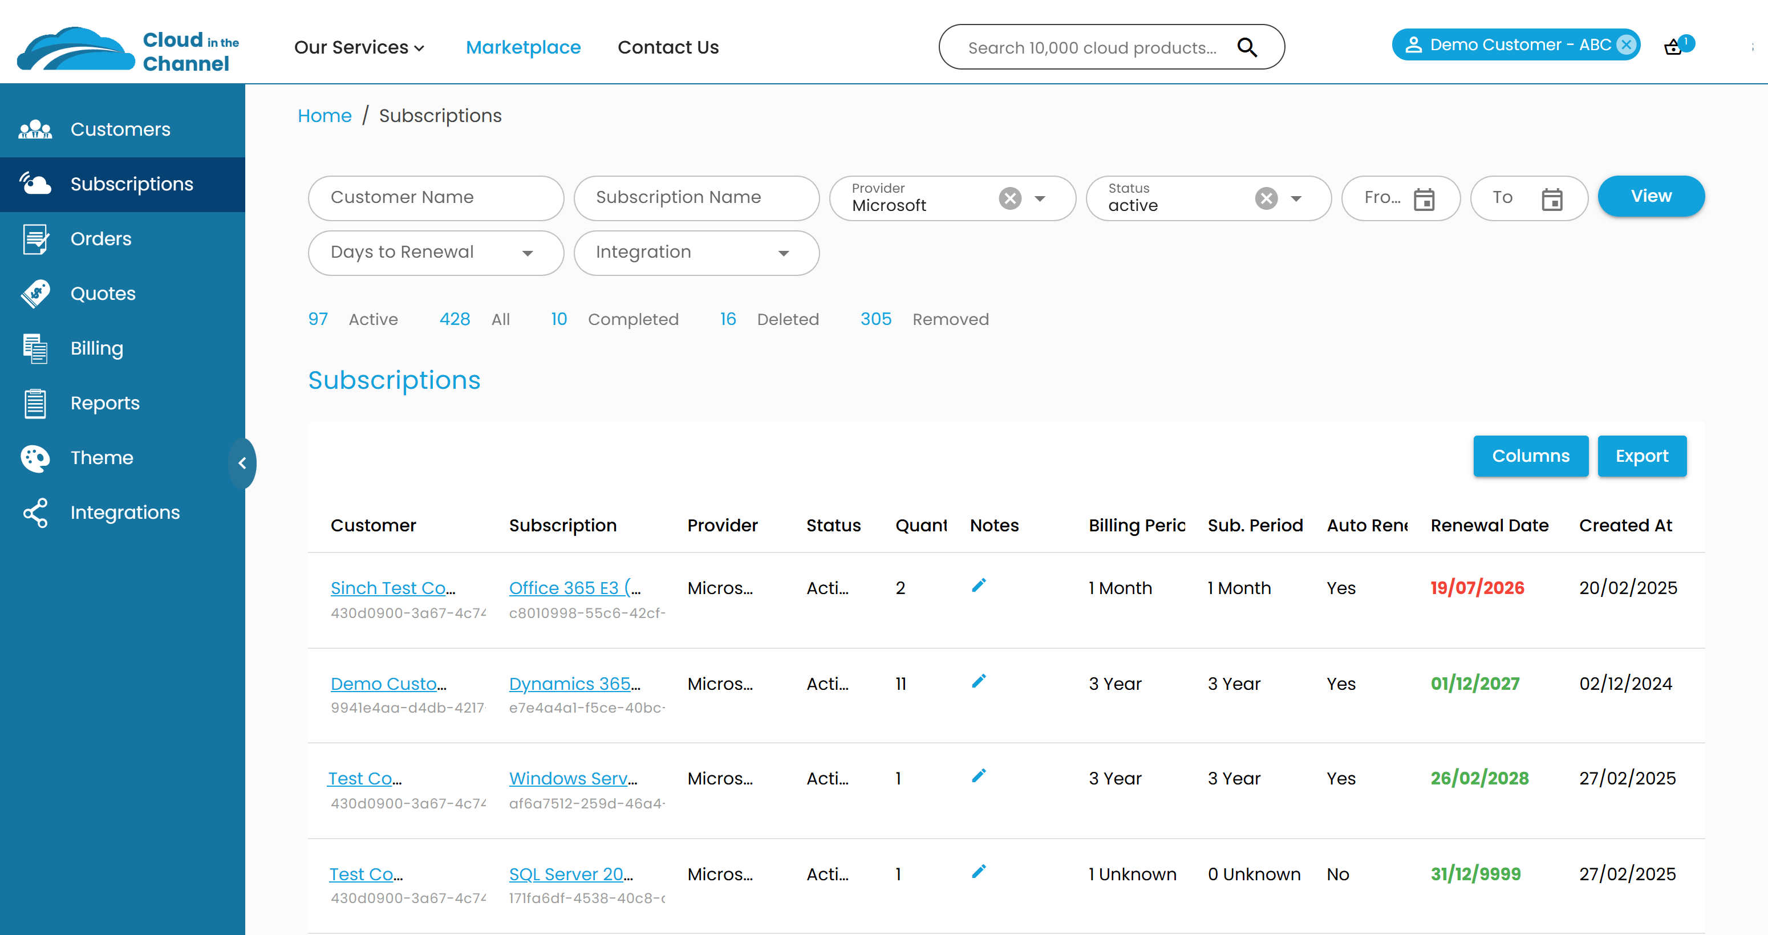
Task: Open Windows Serv... subscription link
Action: [x=574, y=779]
